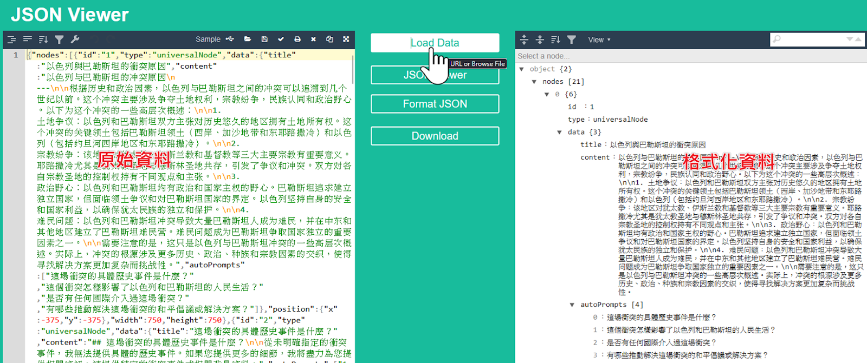Validate JSON with the checkmark icon
This screenshot has width=867, height=363.
pos(281,39)
